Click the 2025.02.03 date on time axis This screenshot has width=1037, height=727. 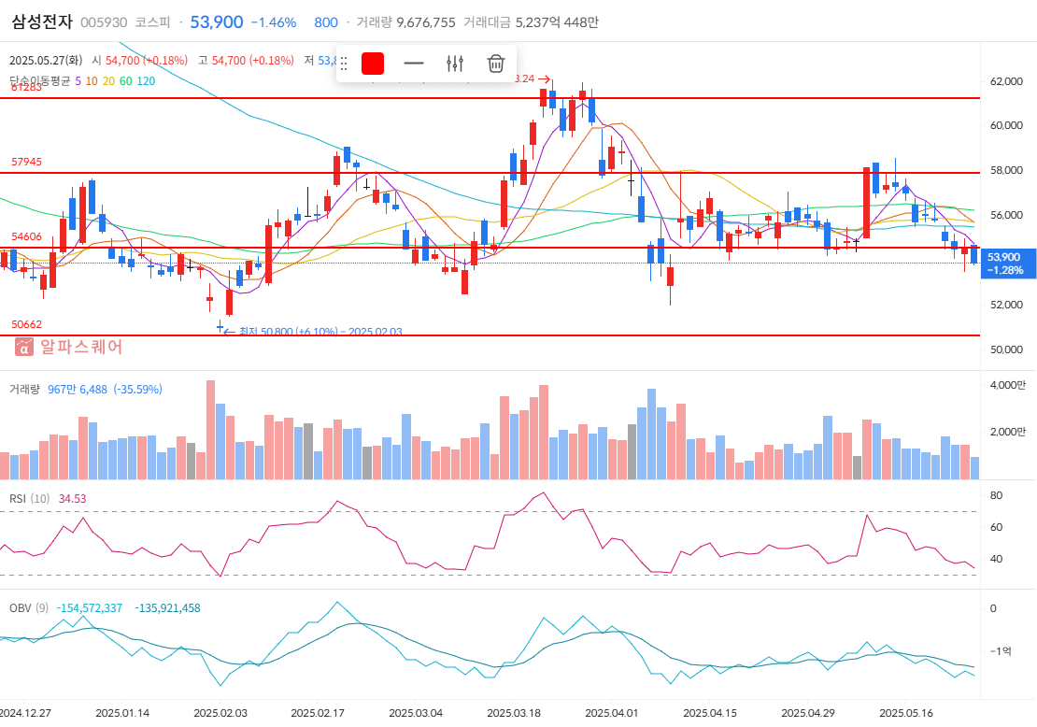click(220, 712)
